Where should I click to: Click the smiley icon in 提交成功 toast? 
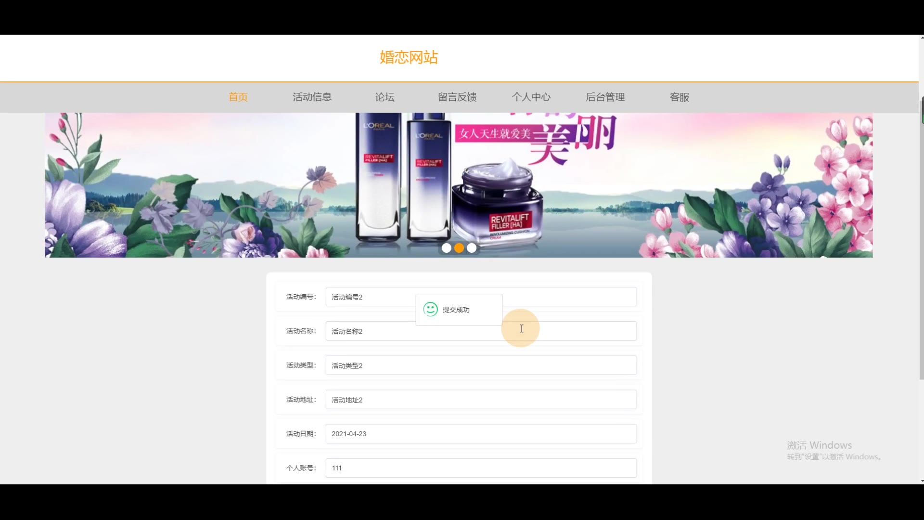pos(430,309)
